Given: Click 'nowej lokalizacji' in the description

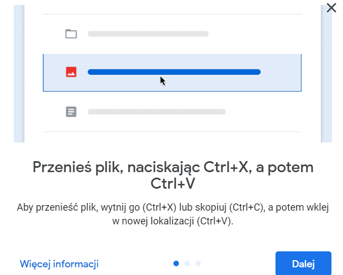Looking at the screenshot, I should pyautogui.click(x=158, y=221).
